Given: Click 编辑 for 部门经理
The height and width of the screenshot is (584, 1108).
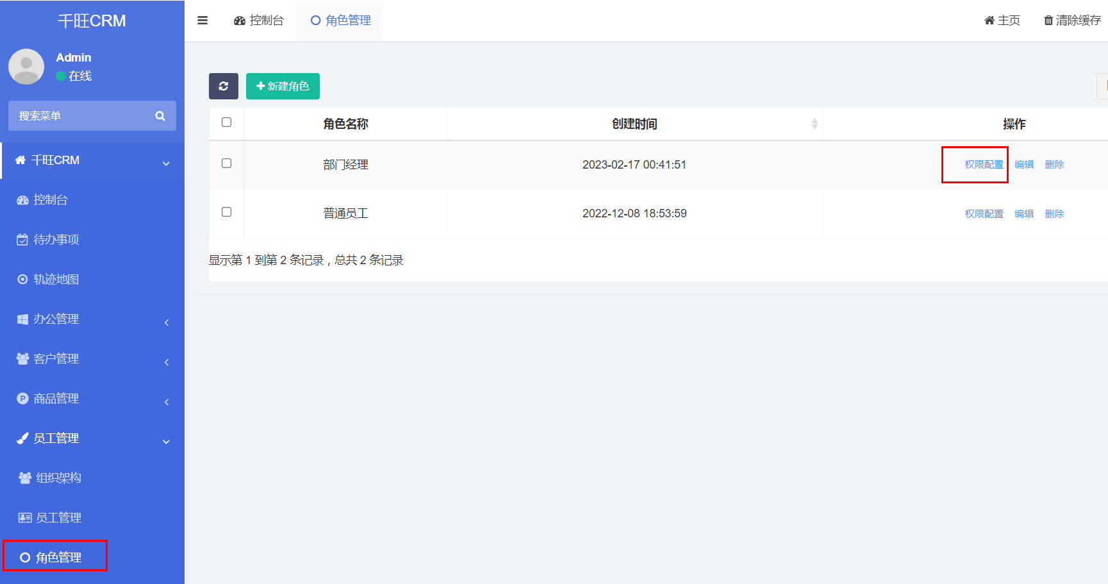Looking at the screenshot, I should (x=1024, y=165).
